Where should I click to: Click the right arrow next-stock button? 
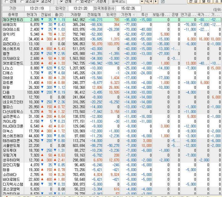coord(156,2)
